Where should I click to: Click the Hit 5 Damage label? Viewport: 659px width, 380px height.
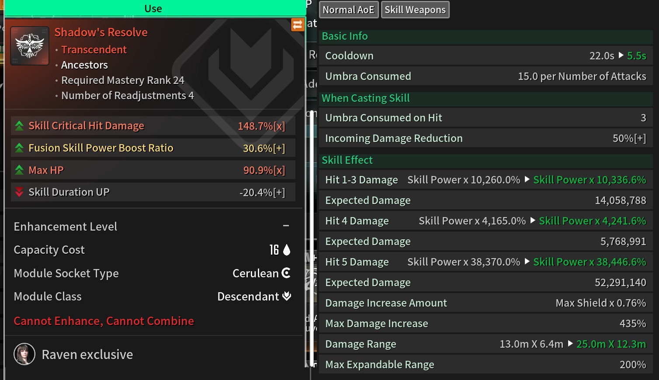pyautogui.click(x=357, y=262)
